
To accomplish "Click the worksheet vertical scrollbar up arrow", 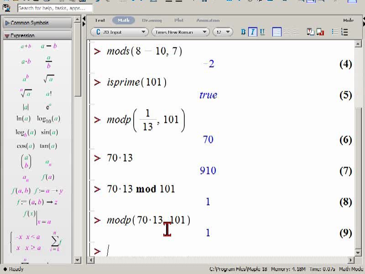I will (x=358, y=44).
